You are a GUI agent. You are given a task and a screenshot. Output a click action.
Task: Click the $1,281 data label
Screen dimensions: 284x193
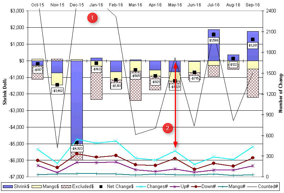click(253, 45)
